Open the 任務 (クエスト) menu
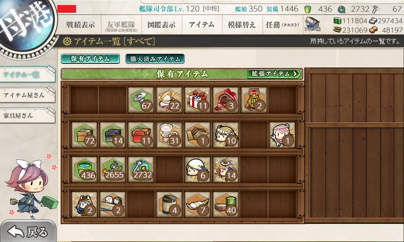This screenshot has width=404, height=242. [x=283, y=25]
